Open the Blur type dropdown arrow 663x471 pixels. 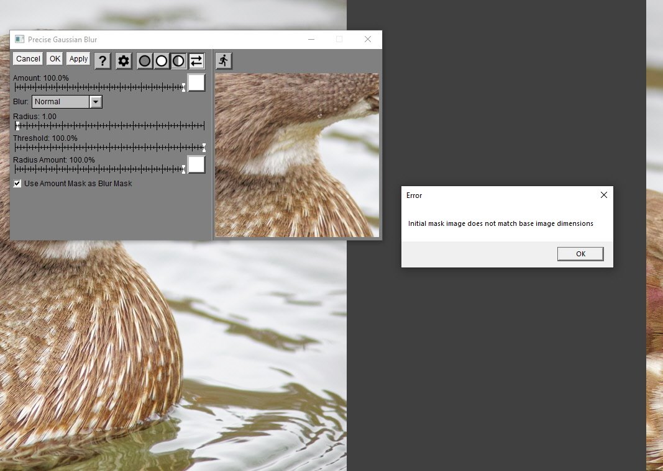(x=96, y=102)
